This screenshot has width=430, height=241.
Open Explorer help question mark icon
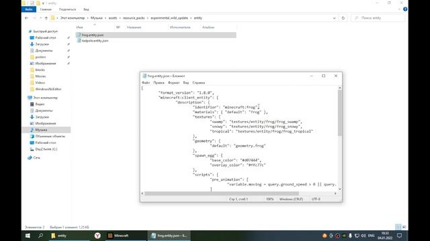tap(405, 9)
